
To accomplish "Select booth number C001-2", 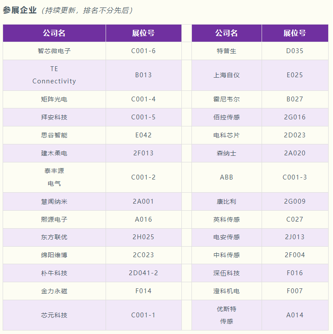I will point(144,177).
